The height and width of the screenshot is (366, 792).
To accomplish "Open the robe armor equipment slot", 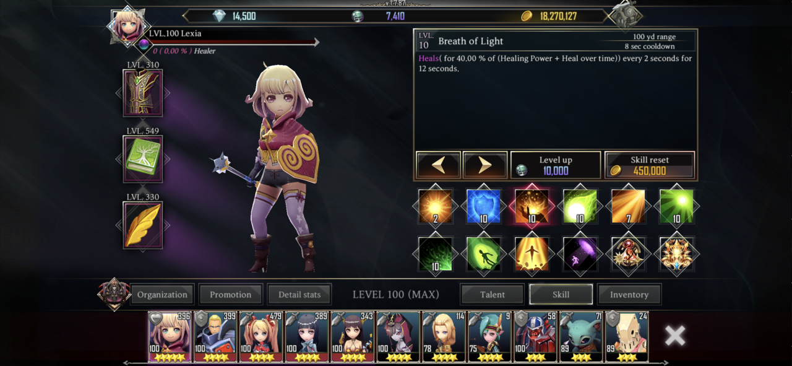I will 143,92.
